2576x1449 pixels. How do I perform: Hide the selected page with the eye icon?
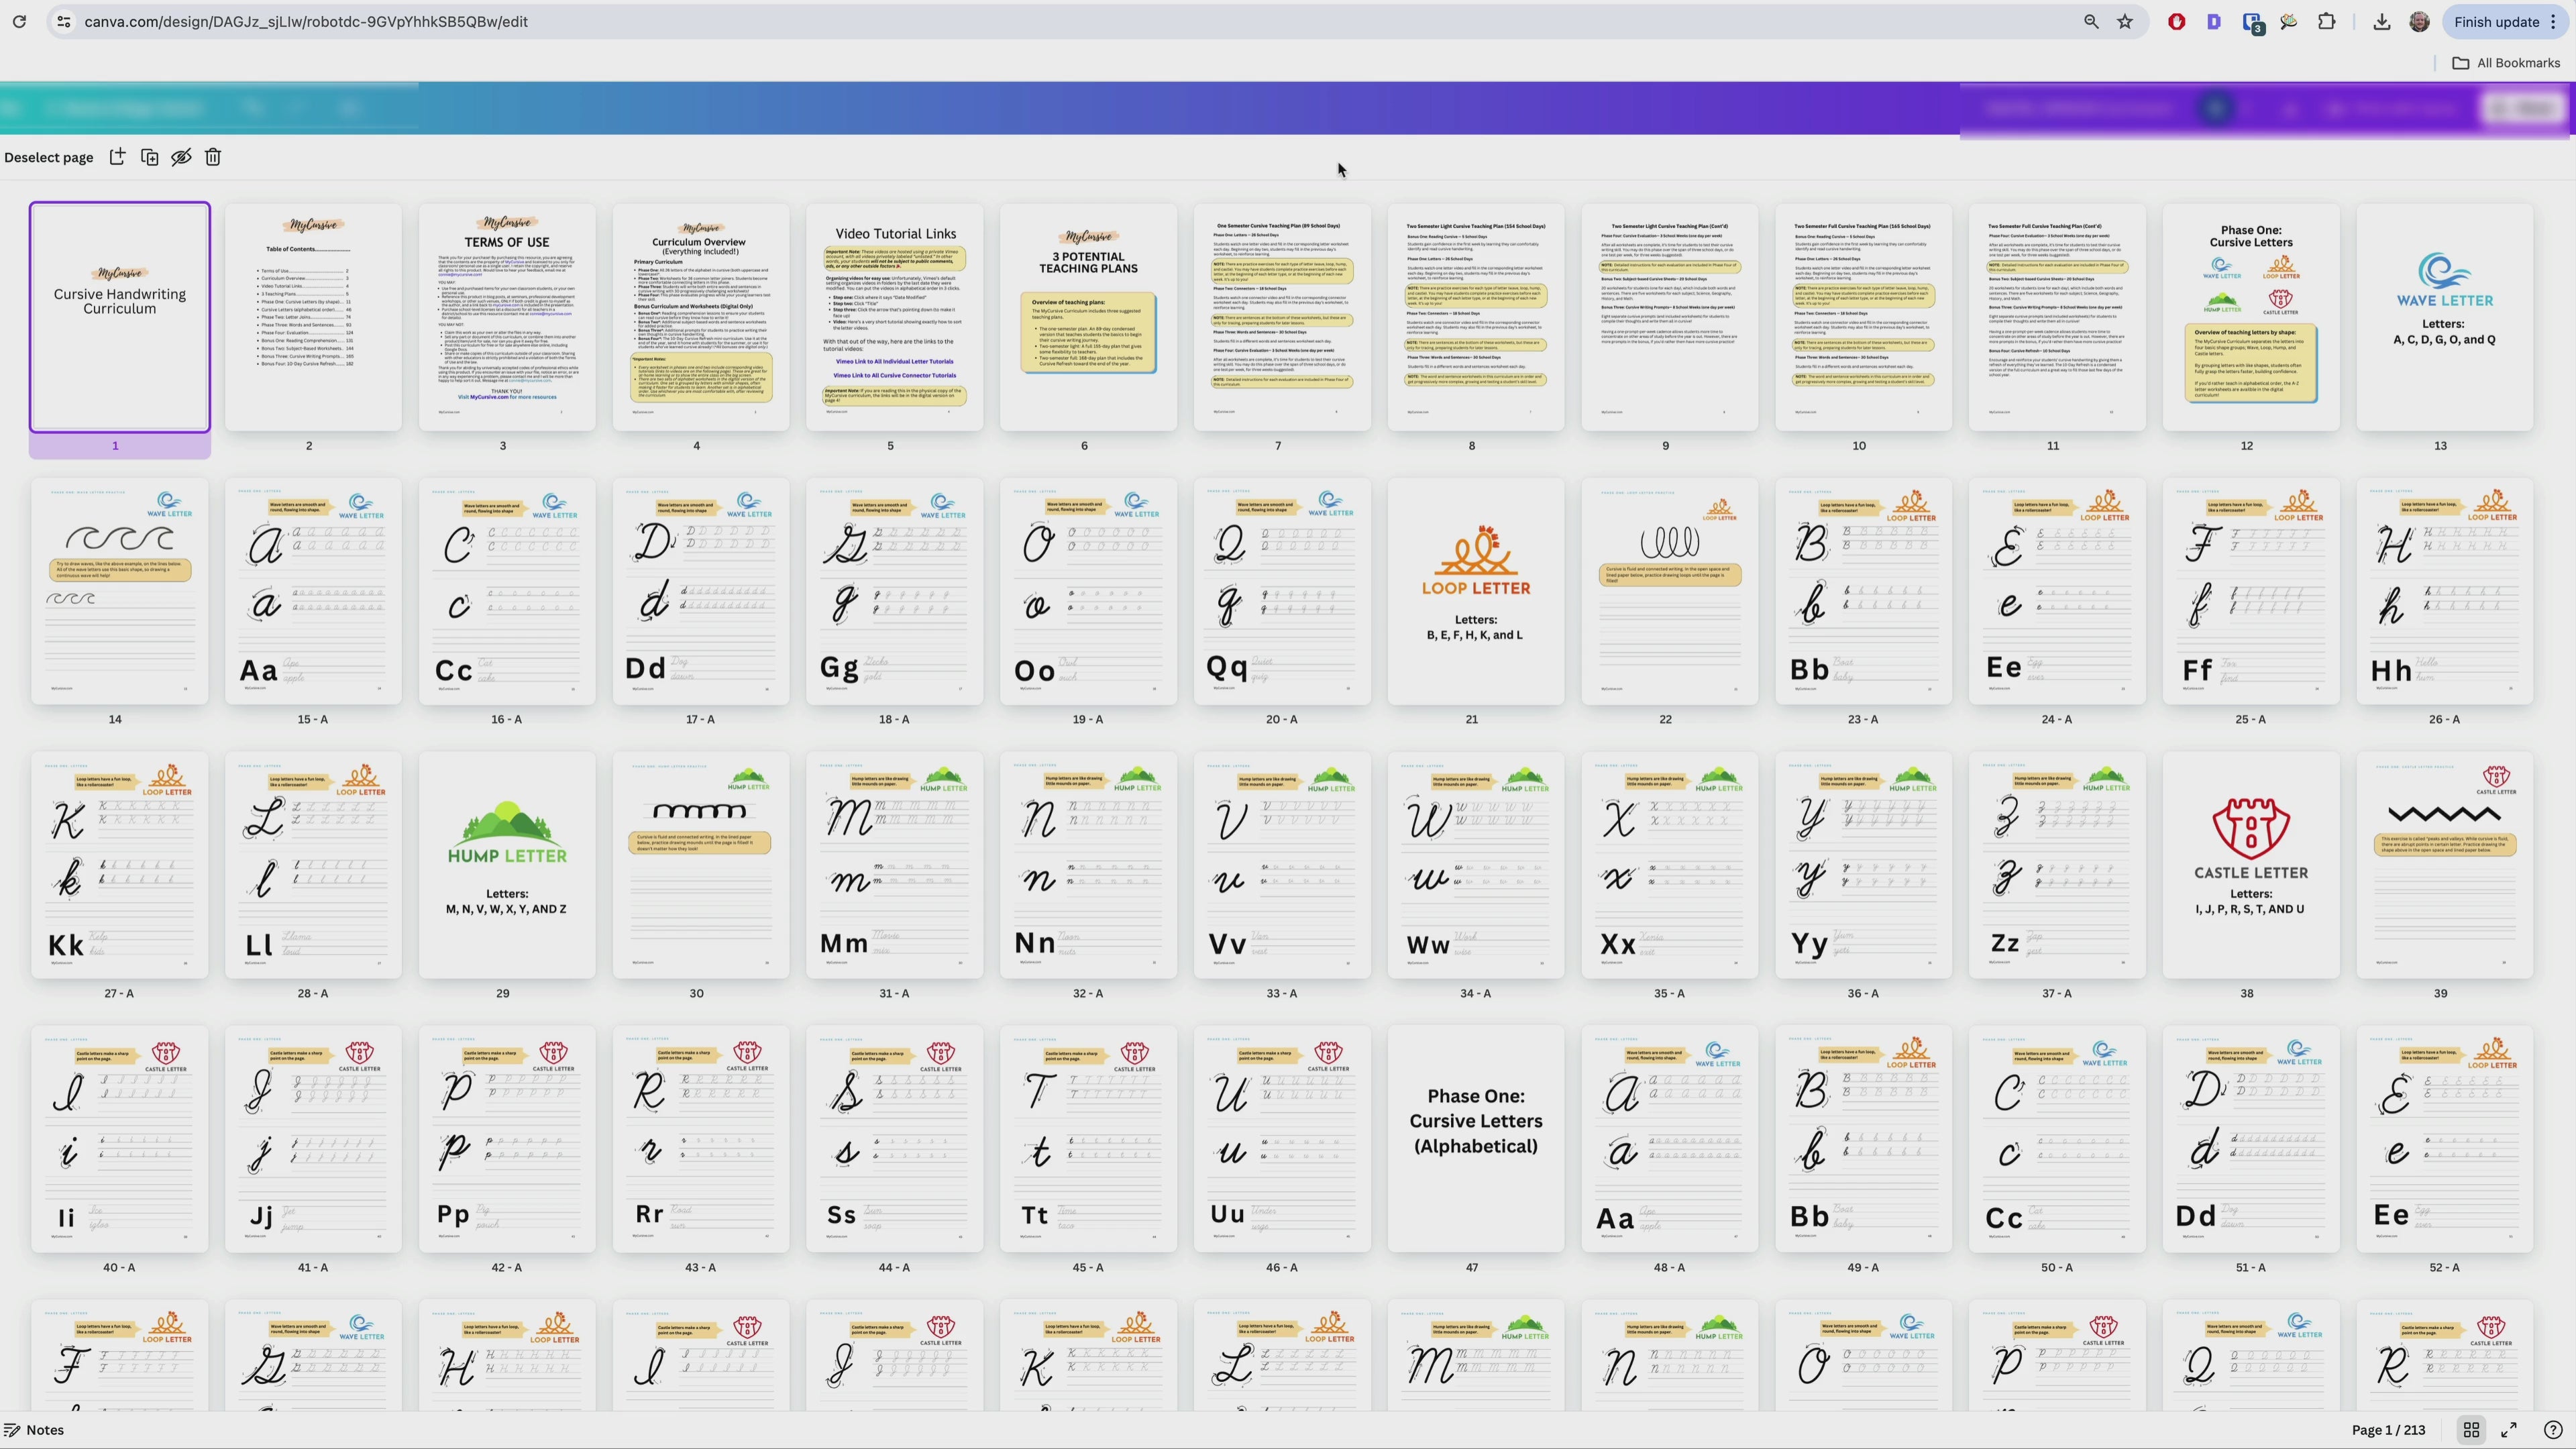click(181, 157)
